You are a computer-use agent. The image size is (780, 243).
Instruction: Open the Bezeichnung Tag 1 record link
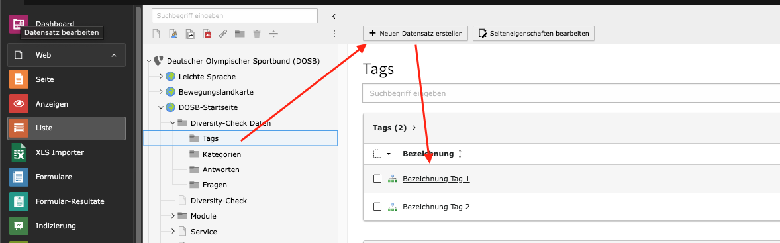click(436, 179)
